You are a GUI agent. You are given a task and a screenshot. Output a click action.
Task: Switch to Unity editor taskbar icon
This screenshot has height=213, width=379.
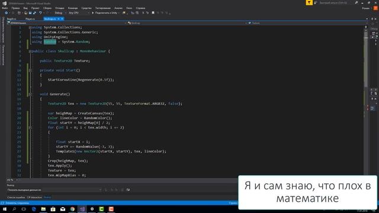92,209
